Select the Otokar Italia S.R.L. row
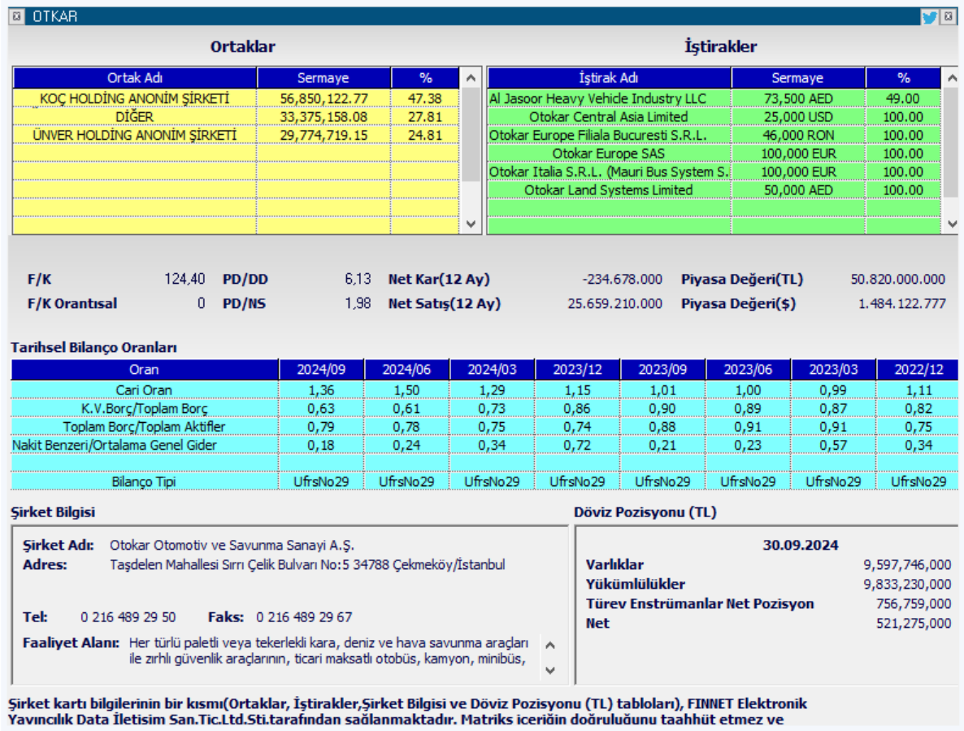964x731 pixels. (714, 172)
